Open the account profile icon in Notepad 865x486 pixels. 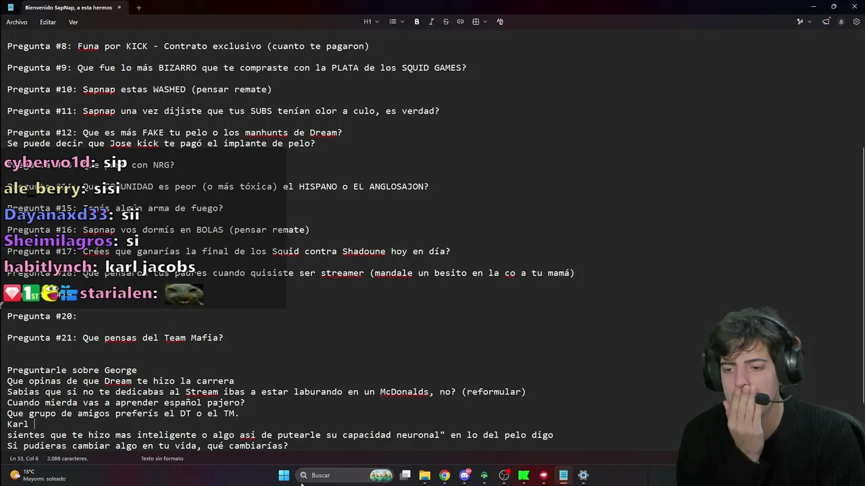[841, 22]
